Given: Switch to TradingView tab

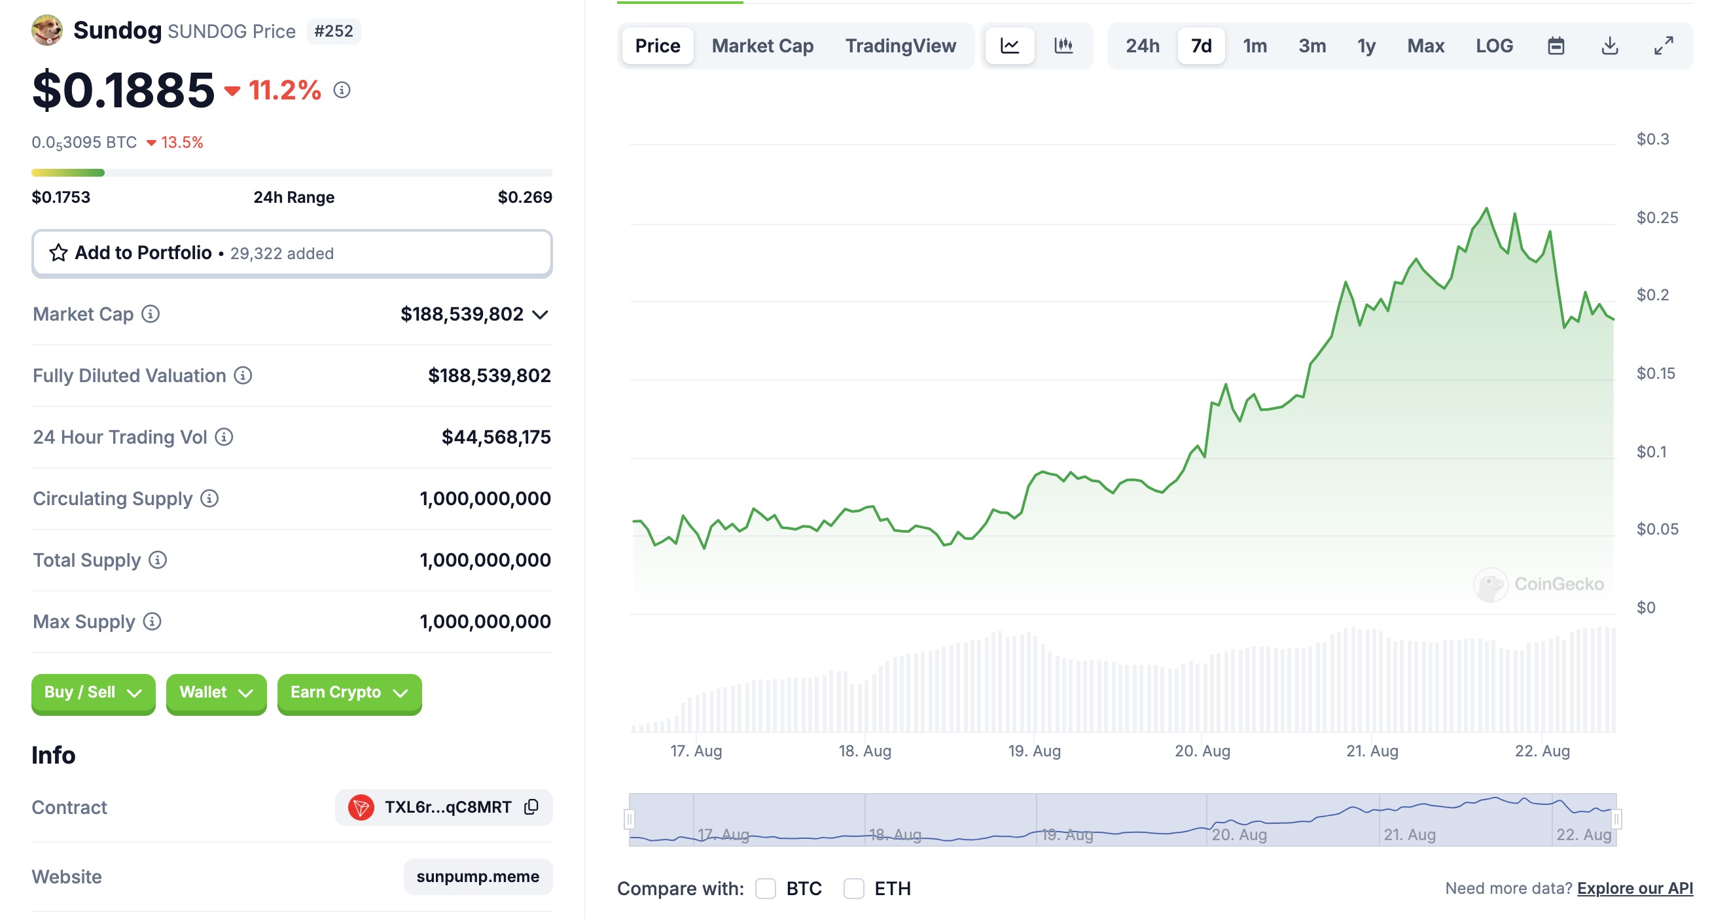Looking at the screenshot, I should coord(900,46).
